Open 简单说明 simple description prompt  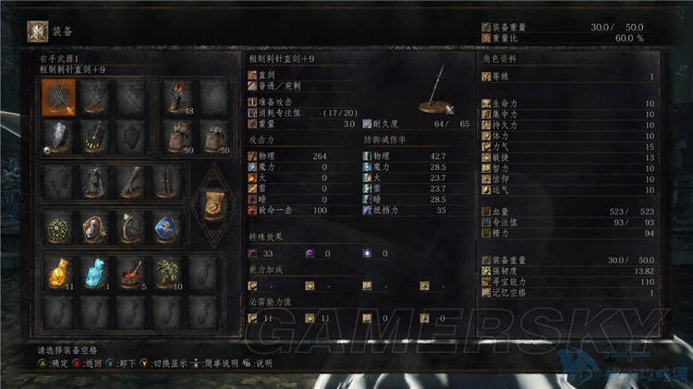214,363
